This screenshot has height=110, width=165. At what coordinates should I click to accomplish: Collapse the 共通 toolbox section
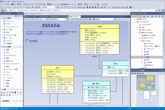2,90
